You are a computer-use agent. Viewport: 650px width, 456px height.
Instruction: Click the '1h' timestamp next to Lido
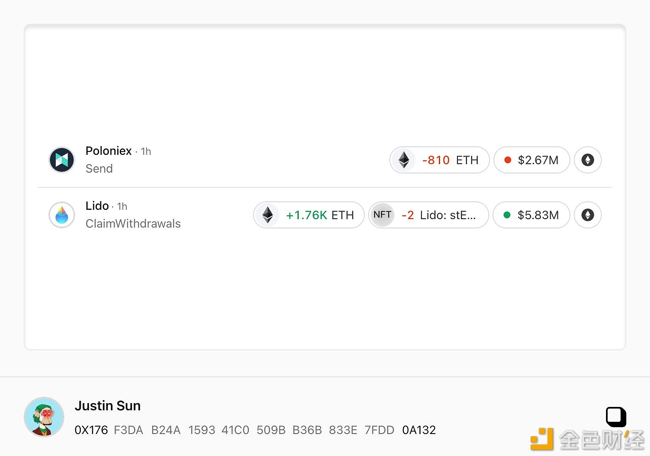[x=122, y=206]
